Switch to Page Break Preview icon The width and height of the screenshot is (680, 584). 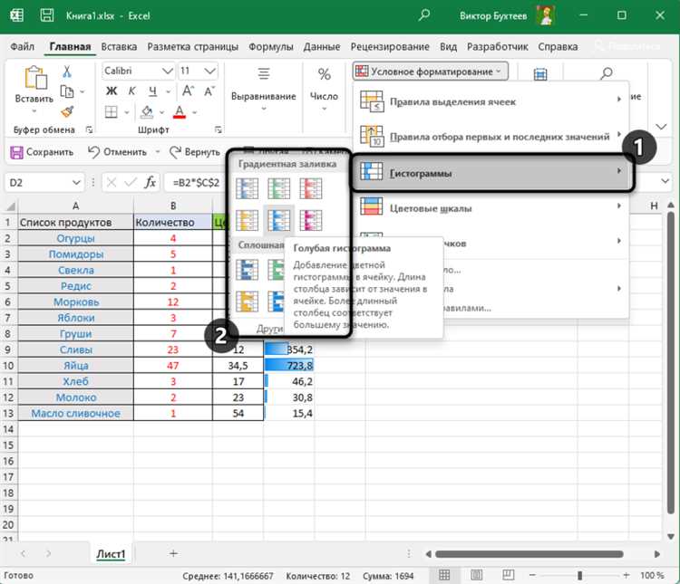(509, 575)
